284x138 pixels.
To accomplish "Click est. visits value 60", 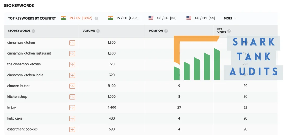I will (245, 97).
